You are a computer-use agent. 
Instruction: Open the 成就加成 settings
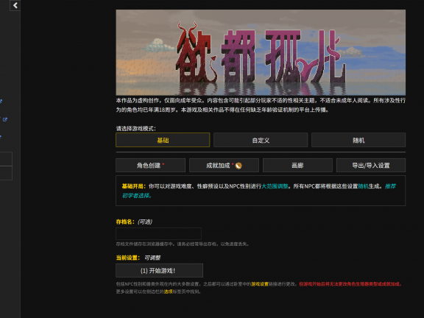point(224,165)
